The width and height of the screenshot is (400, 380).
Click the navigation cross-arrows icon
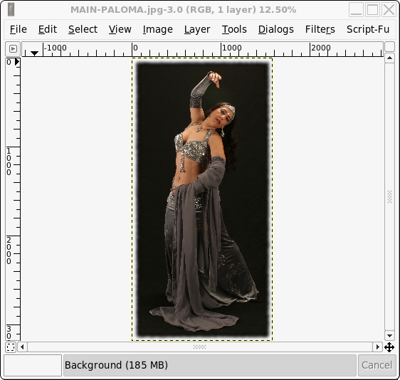point(389,347)
